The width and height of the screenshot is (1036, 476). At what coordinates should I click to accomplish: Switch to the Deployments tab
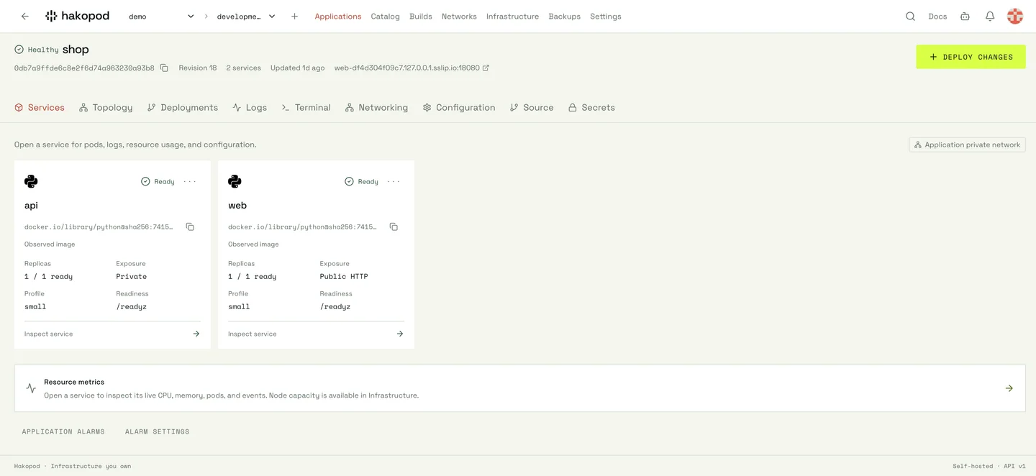tap(182, 107)
